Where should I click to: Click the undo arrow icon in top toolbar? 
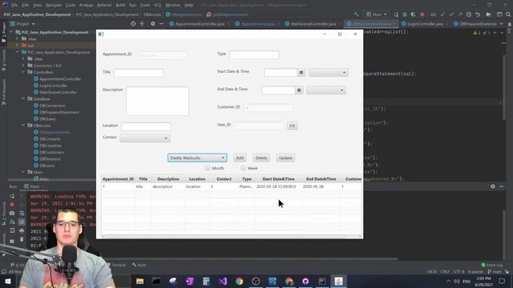point(478,14)
